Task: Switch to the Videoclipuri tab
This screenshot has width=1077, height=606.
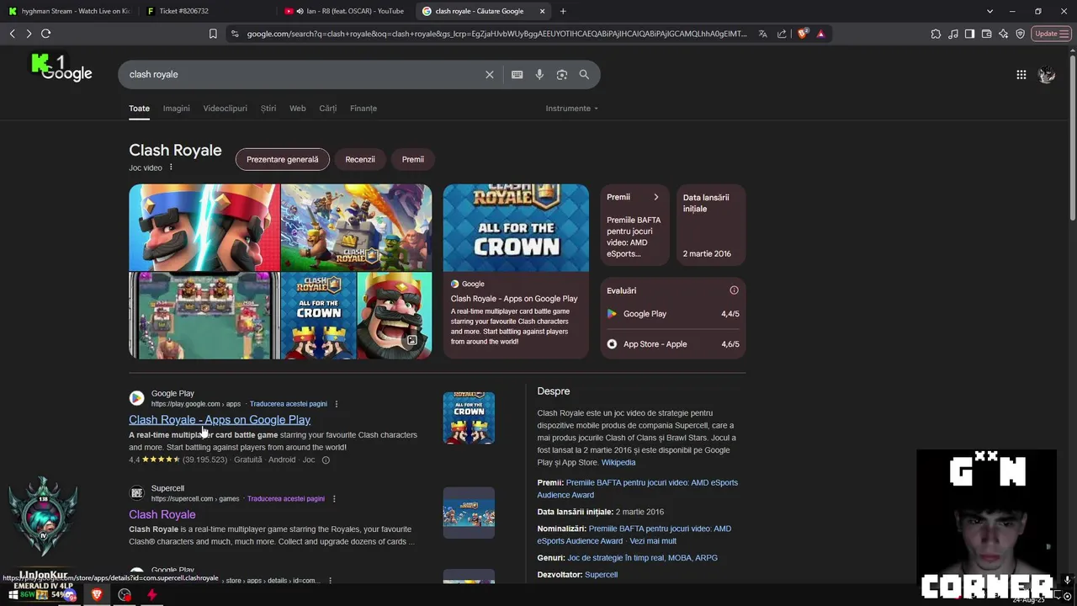Action: pos(225,109)
